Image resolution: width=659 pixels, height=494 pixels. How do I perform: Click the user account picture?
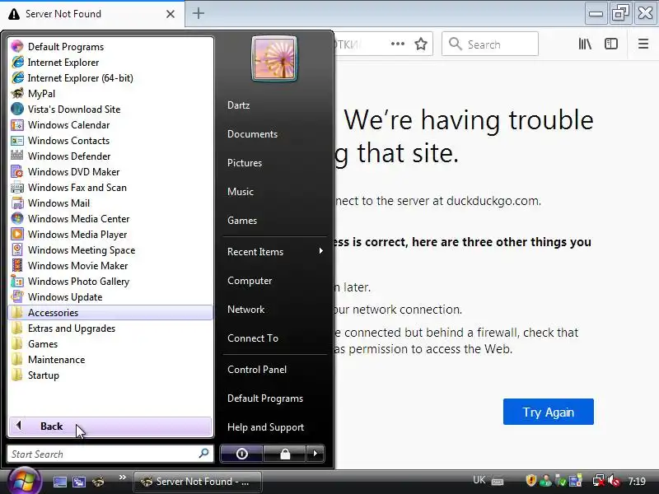click(274, 58)
